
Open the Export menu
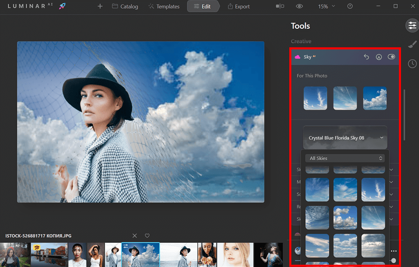point(239,7)
